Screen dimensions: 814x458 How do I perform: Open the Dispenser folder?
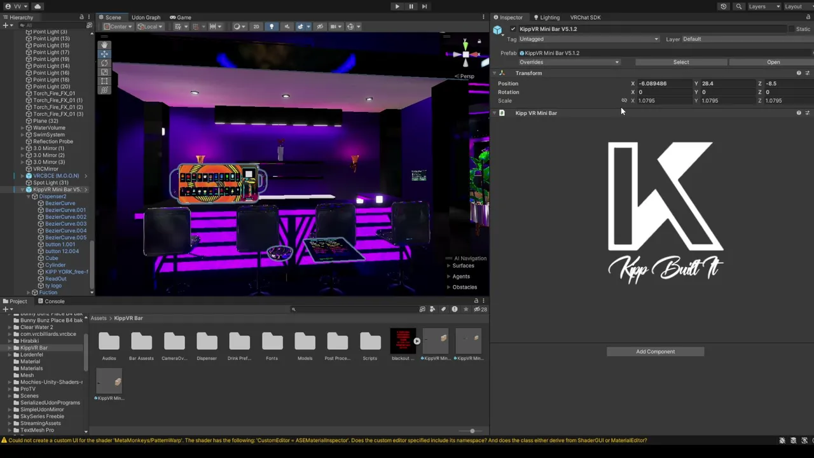click(207, 345)
